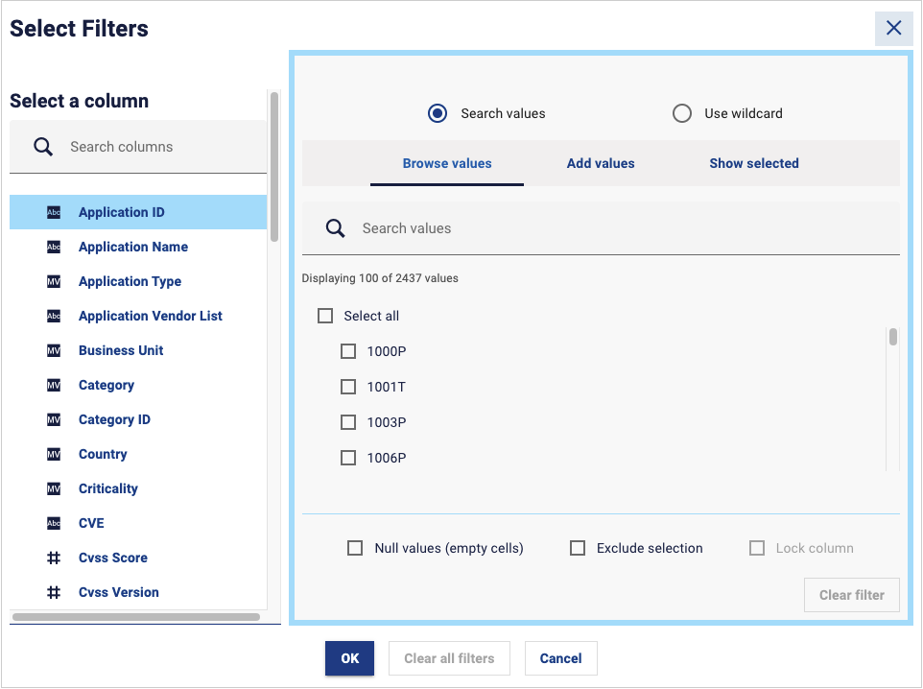Click the MV icon beside Category ID

[x=54, y=420]
